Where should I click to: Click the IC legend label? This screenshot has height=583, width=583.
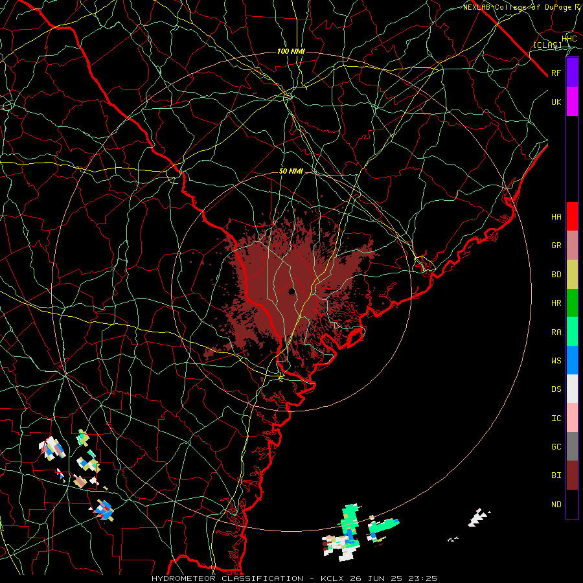coord(556,418)
